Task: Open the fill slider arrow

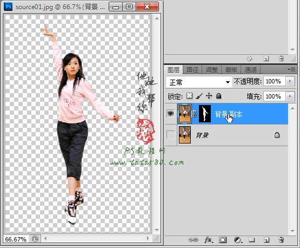Action: [x=290, y=96]
